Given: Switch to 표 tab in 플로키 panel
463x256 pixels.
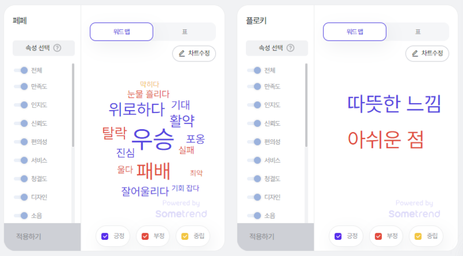Looking at the screenshot, I should coord(418,32).
